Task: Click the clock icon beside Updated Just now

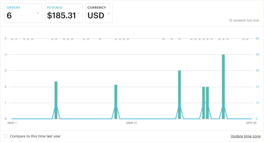Action: (231, 20)
